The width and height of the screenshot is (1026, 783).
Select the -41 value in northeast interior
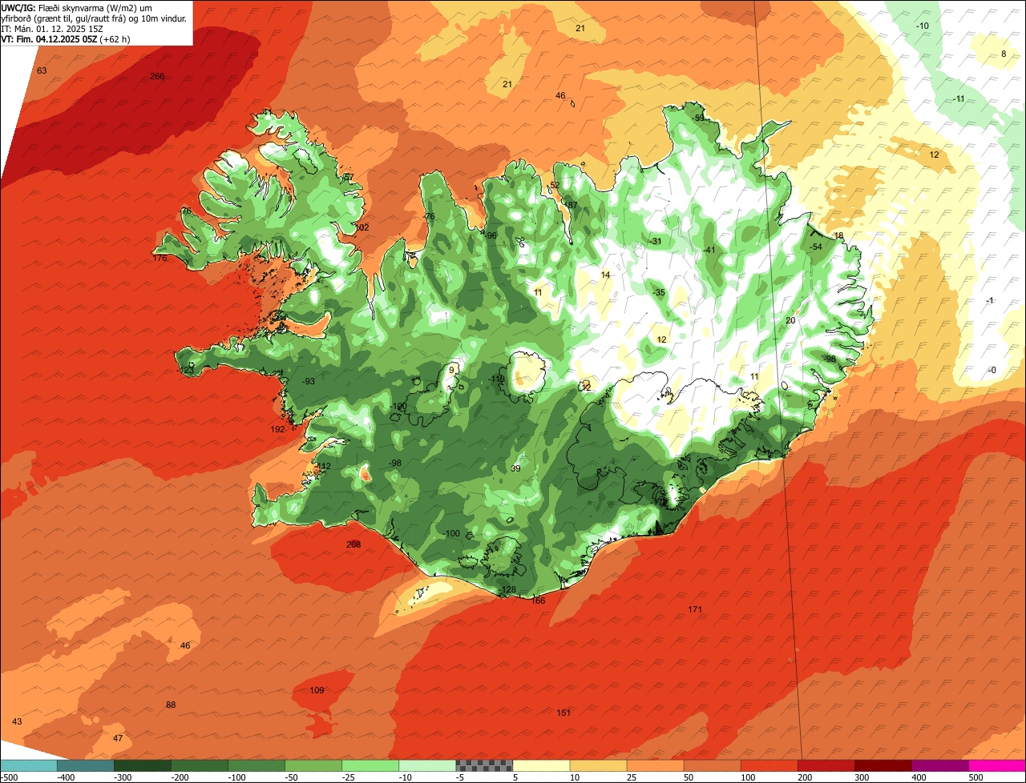pyautogui.click(x=709, y=251)
